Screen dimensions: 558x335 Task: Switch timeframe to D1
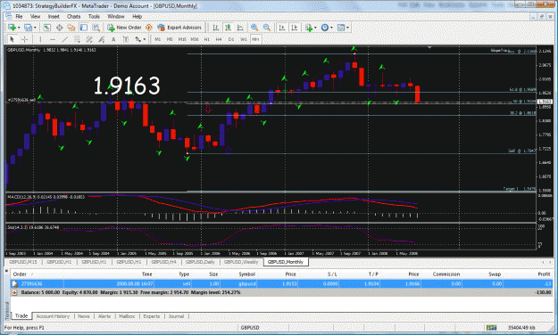(231, 39)
